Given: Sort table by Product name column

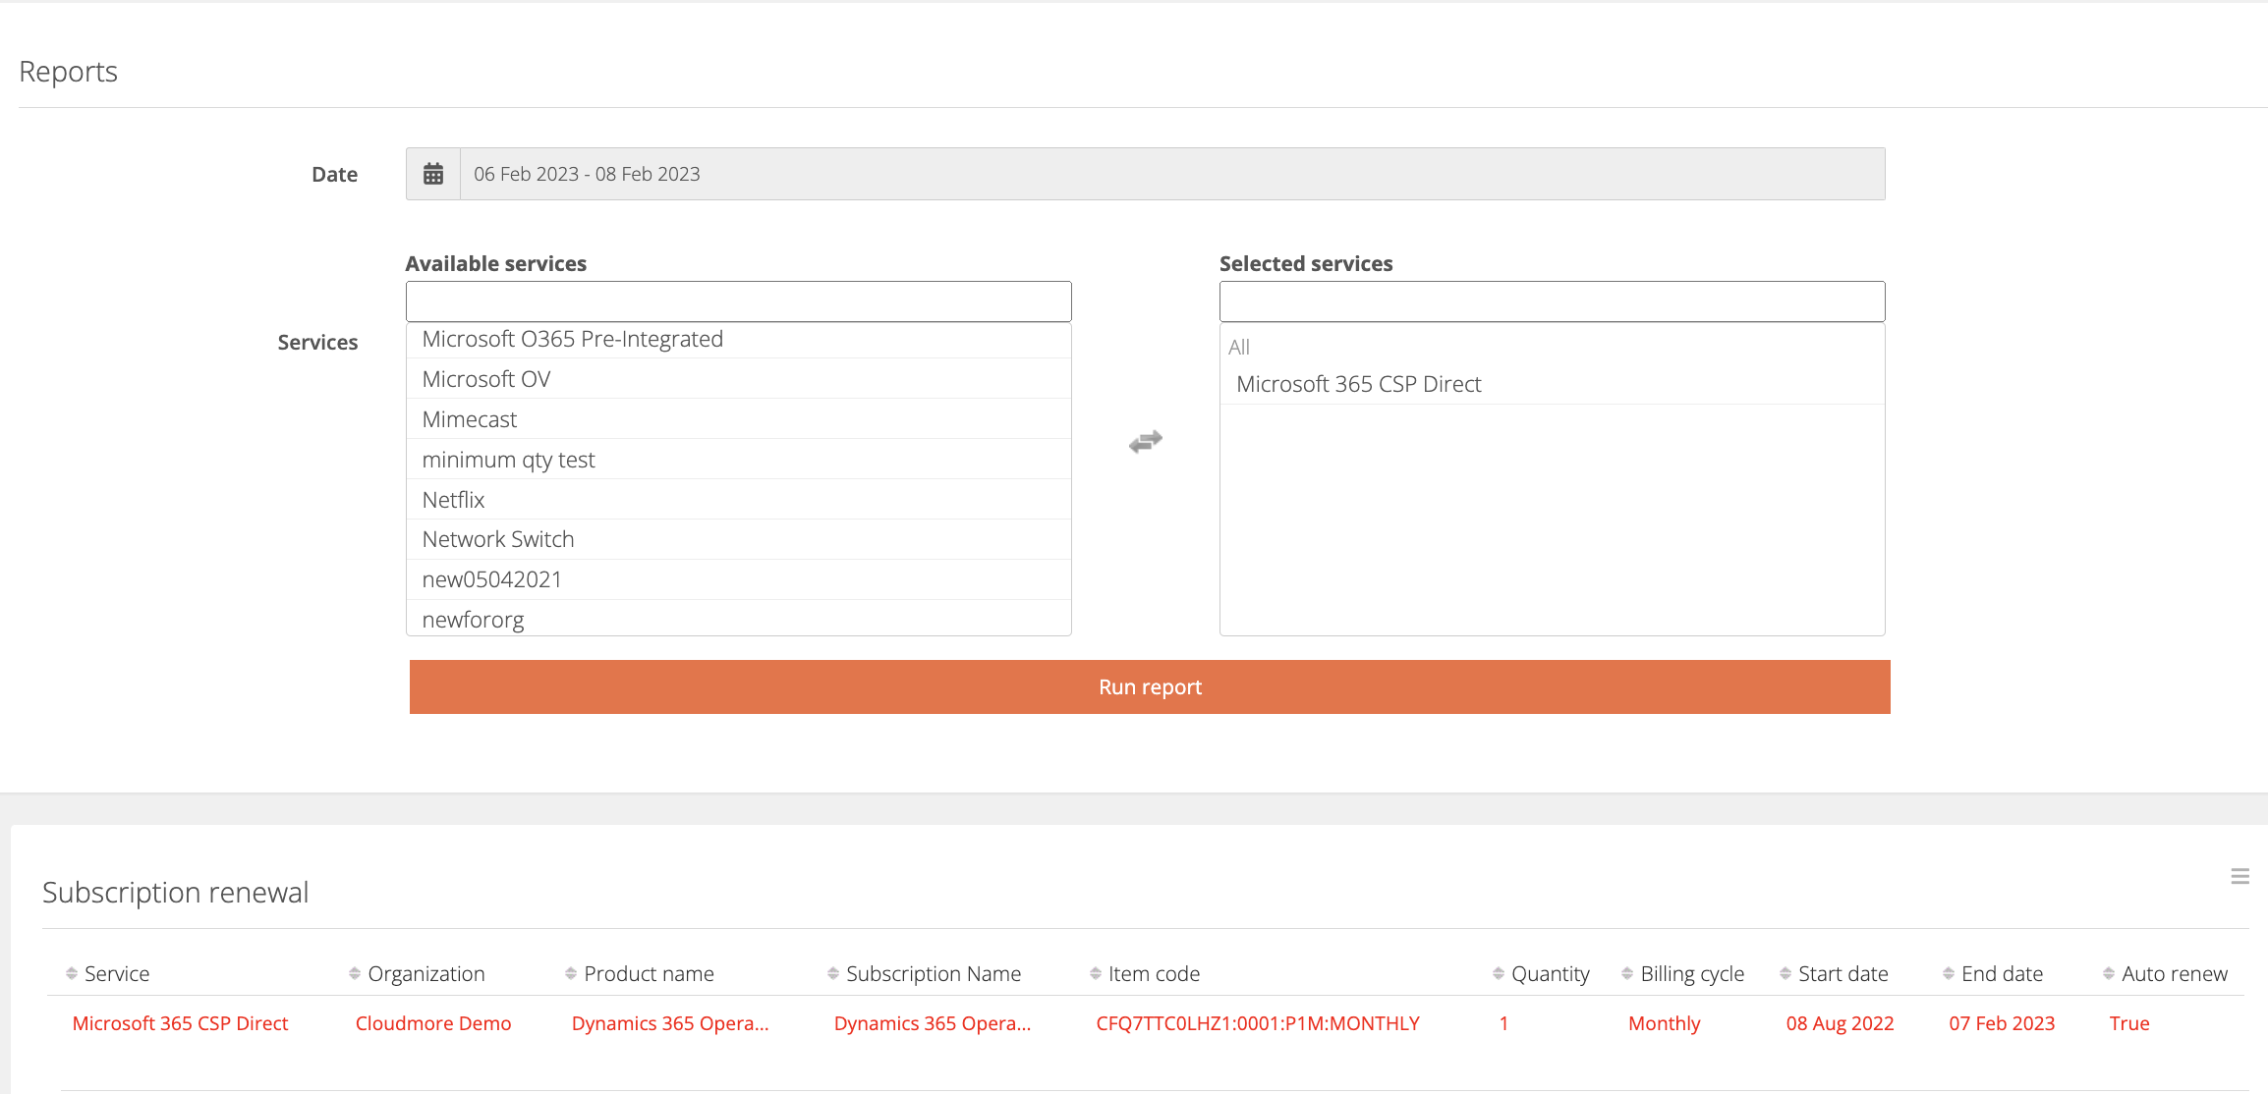Looking at the screenshot, I should point(648,973).
